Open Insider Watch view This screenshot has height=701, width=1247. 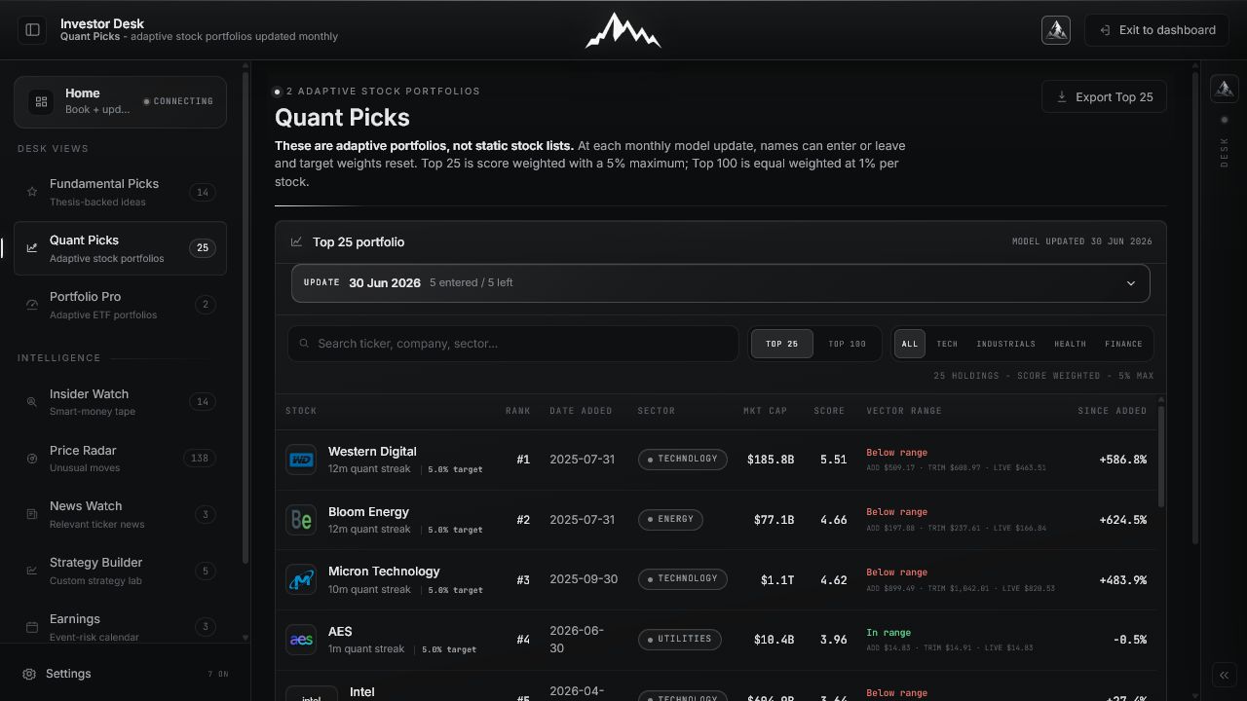click(x=120, y=402)
